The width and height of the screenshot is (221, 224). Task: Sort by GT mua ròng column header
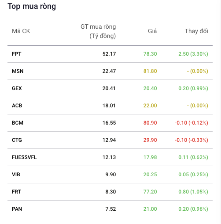(x=98, y=31)
